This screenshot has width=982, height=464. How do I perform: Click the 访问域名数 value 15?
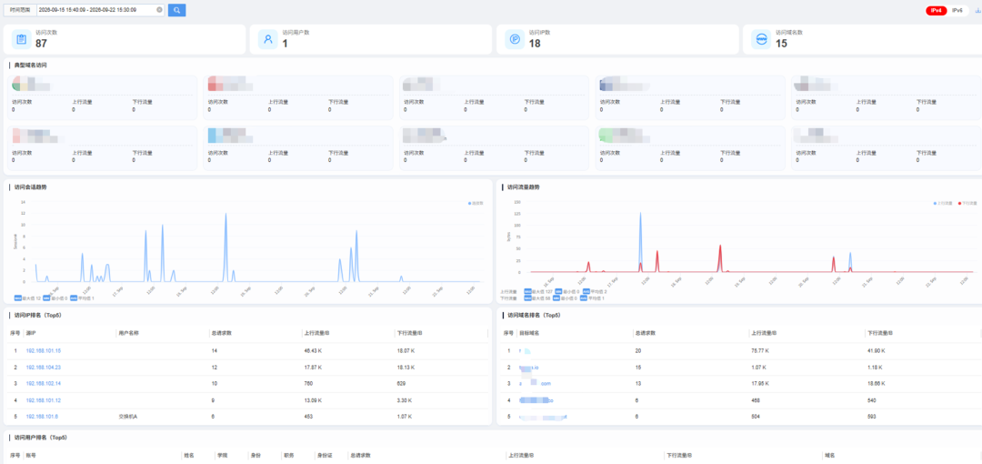pyautogui.click(x=781, y=44)
